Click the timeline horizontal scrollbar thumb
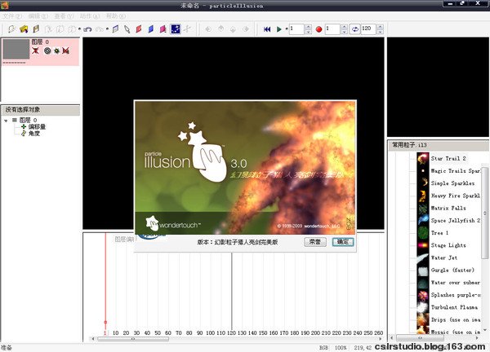 pyautogui.click(x=133, y=339)
